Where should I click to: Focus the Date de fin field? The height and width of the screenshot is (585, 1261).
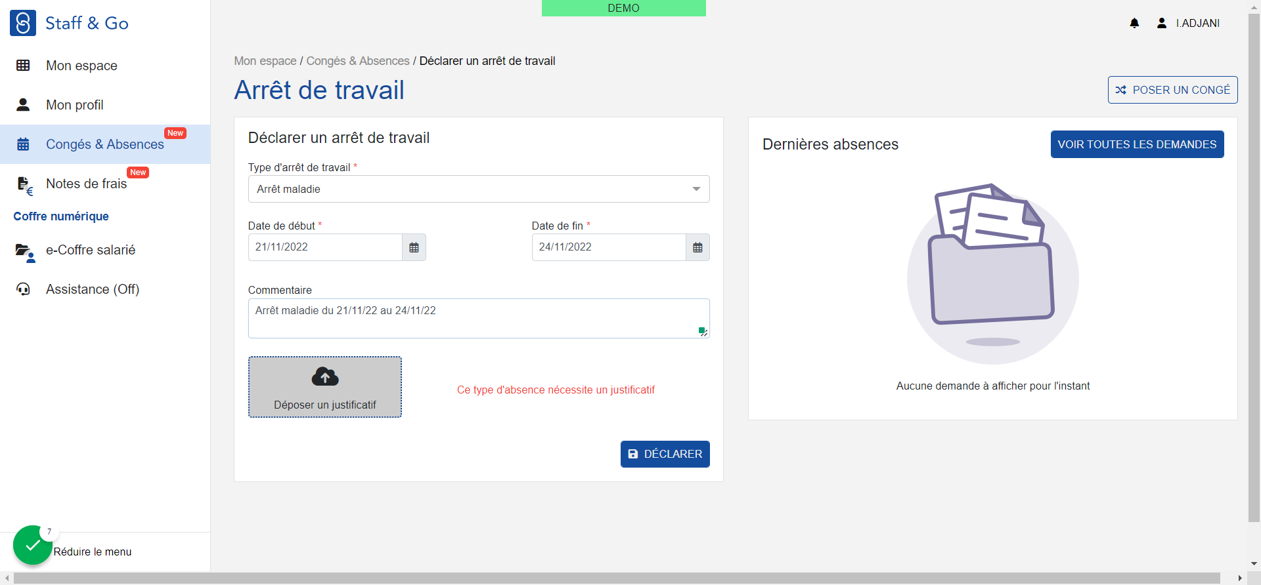[609, 247]
